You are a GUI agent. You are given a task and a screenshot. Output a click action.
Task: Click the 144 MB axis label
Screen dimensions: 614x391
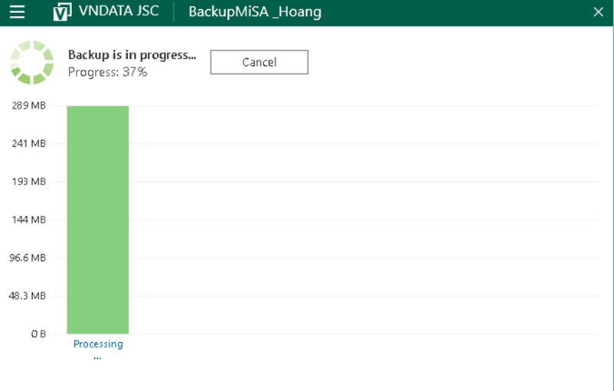coord(29,220)
